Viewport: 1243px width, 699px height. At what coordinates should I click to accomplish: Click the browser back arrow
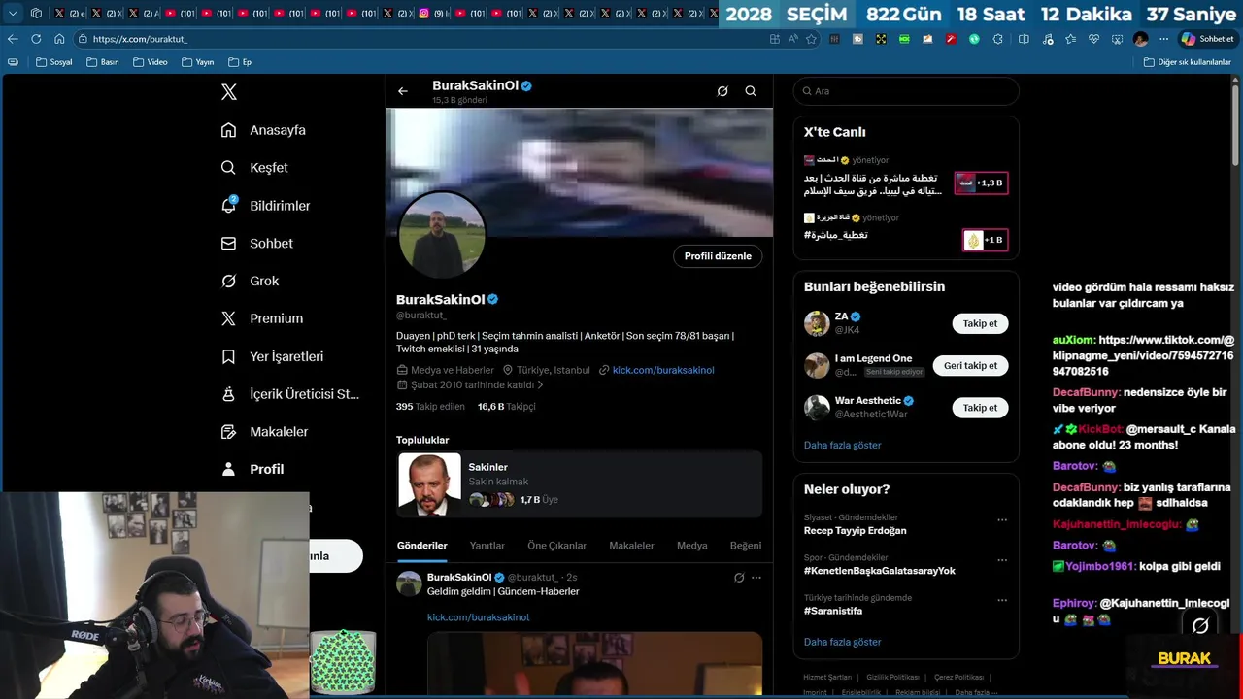tap(13, 39)
